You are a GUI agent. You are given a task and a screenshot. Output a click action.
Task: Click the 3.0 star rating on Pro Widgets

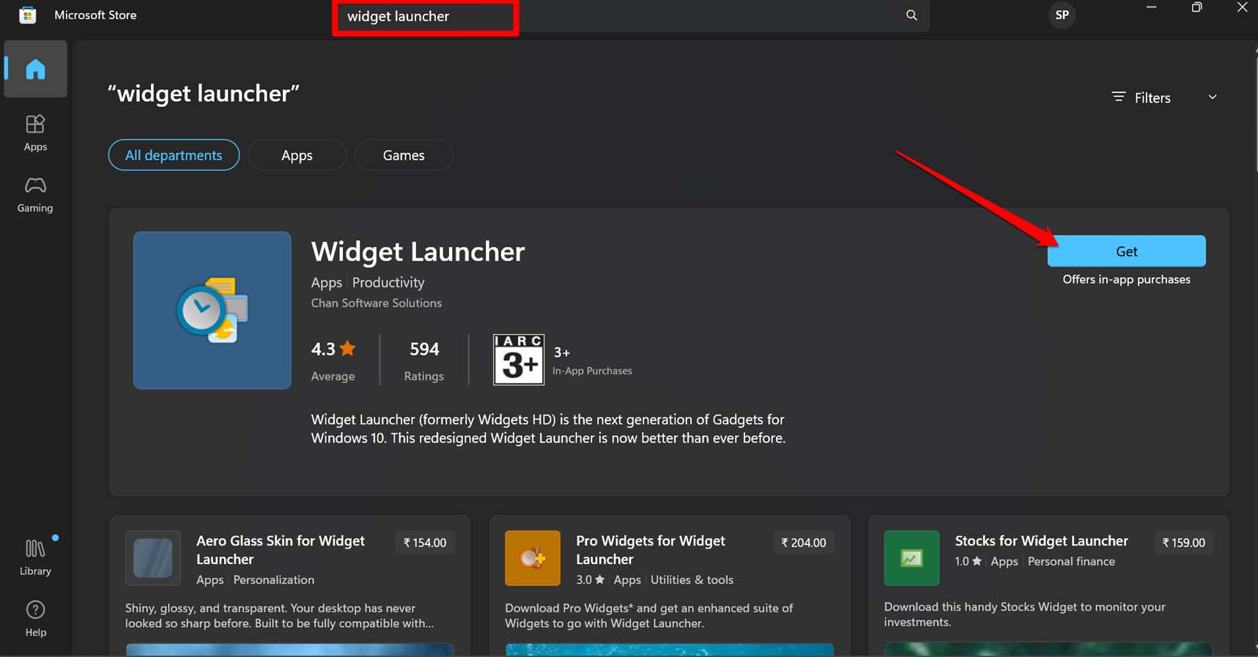tap(590, 579)
